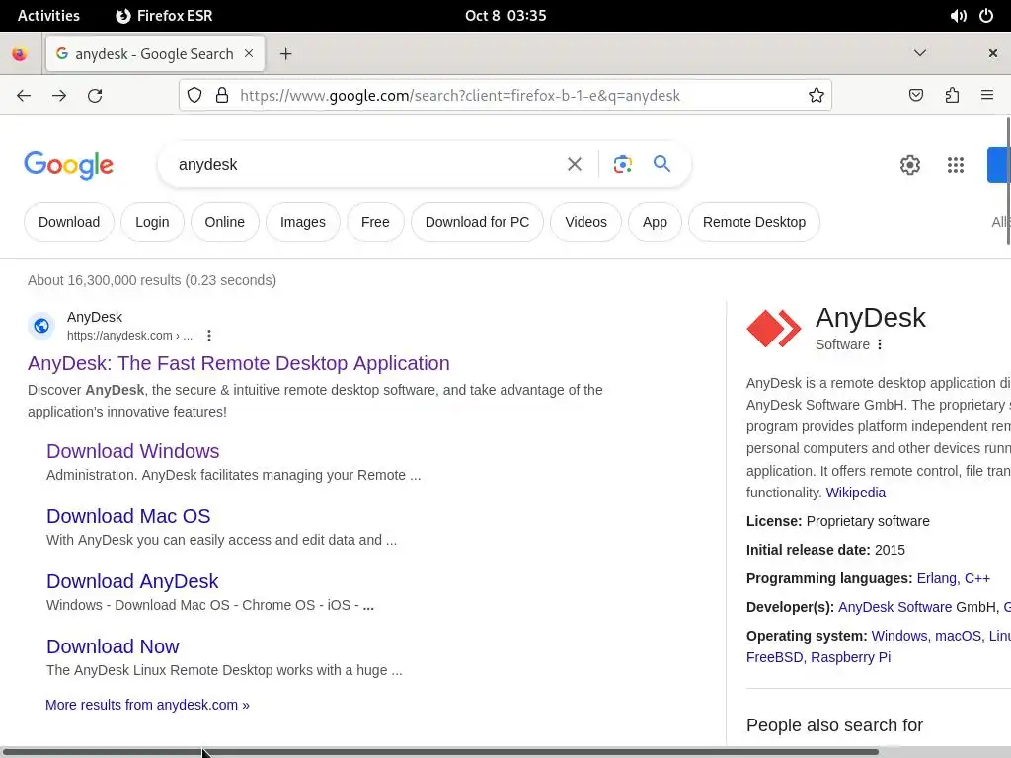Open the Firefox hamburger menu

(x=987, y=96)
